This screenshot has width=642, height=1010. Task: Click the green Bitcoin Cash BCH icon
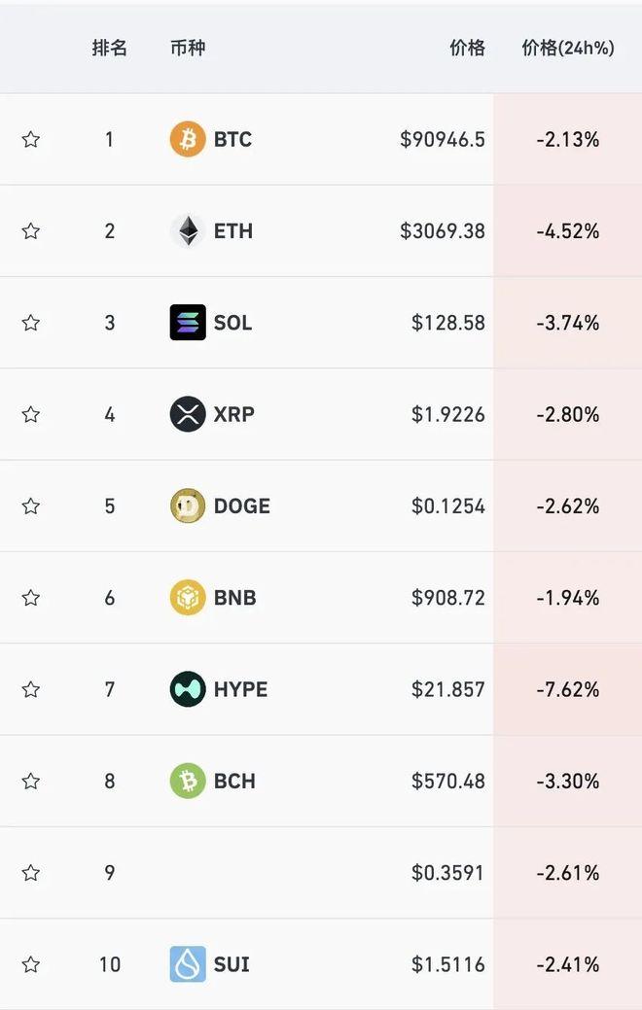(x=188, y=781)
